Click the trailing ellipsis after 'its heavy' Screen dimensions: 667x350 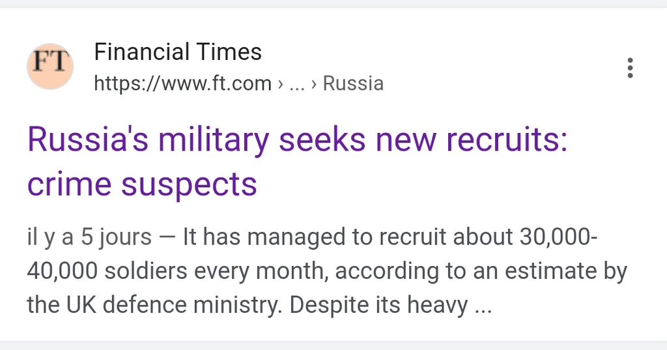point(483,304)
